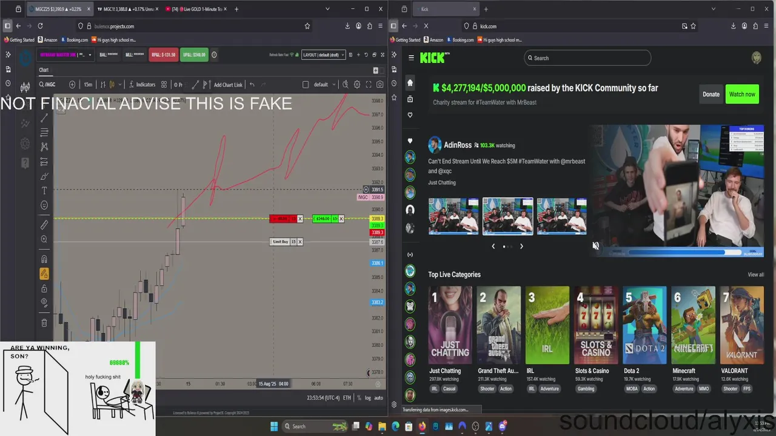Select the ruler measure tool
Screen dimensions: 776x436
tap(44, 225)
